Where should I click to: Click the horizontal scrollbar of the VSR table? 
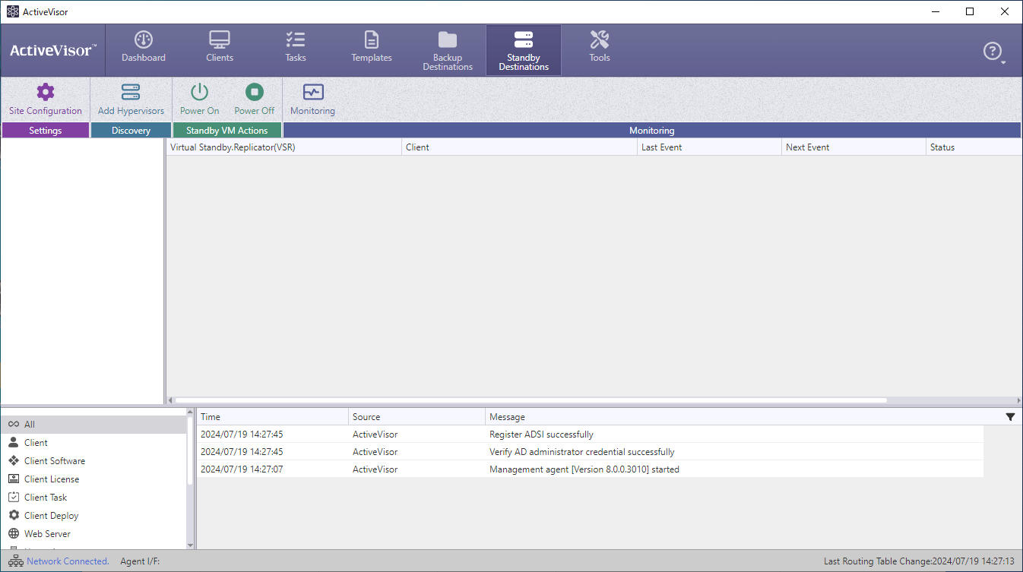pyautogui.click(x=531, y=400)
